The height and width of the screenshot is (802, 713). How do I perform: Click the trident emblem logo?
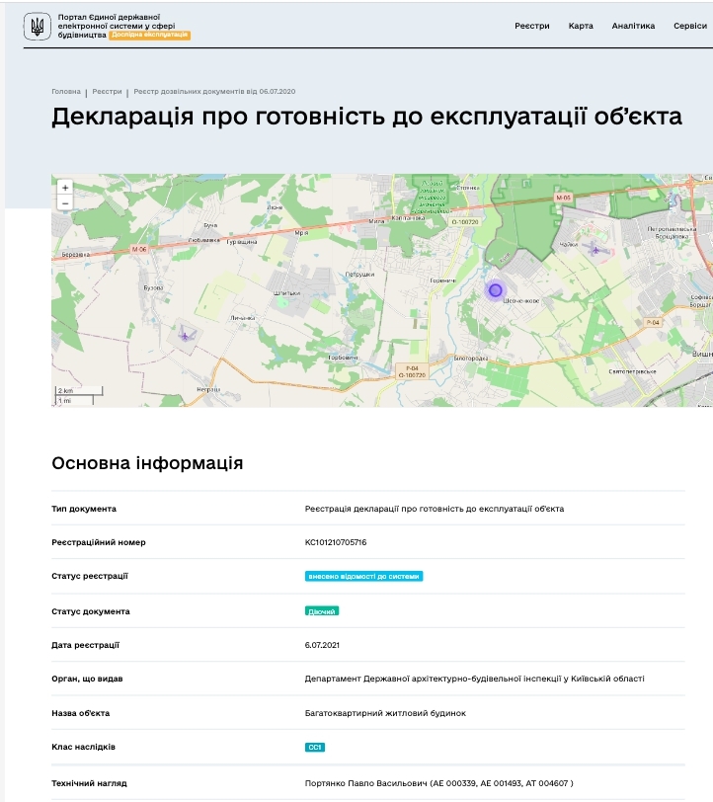point(37,26)
